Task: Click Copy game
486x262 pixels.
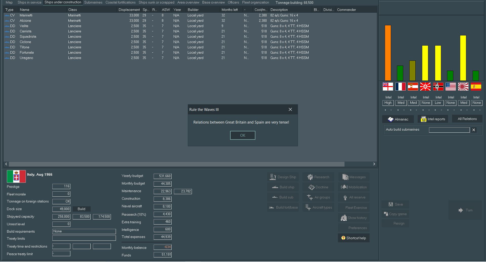Action: pyautogui.click(x=395, y=214)
